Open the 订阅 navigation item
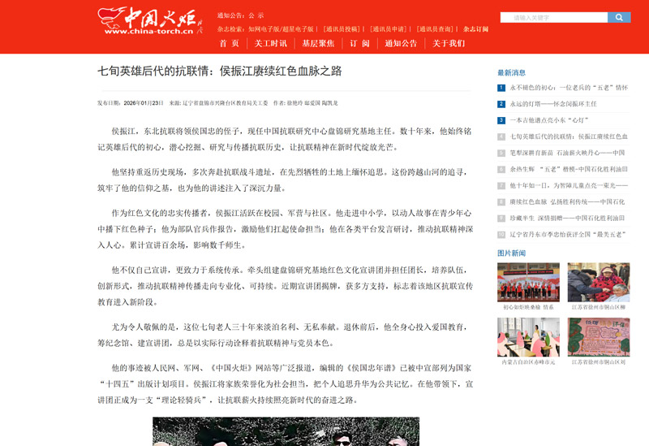This screenshot has width=649, height=446. (x=359, y=43)
